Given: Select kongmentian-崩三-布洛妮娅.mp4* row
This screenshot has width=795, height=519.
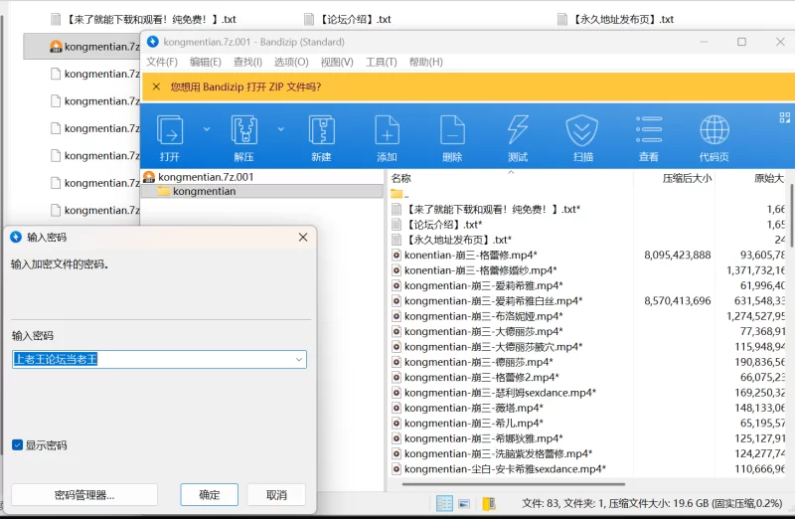Looking at the screenshot, I should (484, 316).
